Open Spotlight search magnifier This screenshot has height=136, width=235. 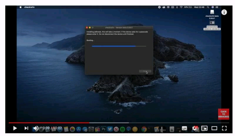(x=208, y=7)
